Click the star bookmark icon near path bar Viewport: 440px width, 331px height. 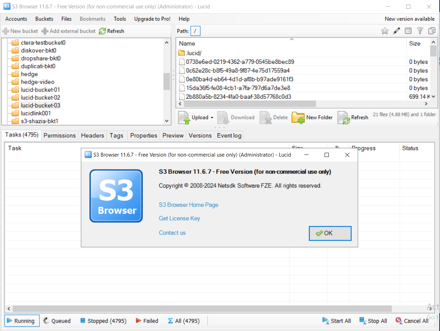point(385,31)
